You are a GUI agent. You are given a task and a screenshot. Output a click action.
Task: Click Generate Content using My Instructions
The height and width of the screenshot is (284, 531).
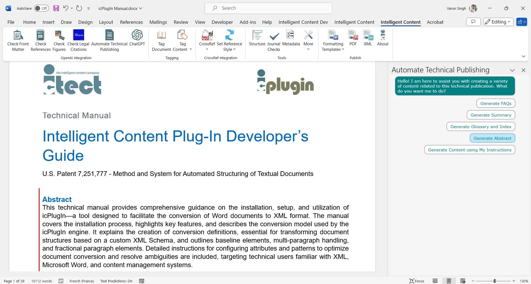(x=470, y=150)
